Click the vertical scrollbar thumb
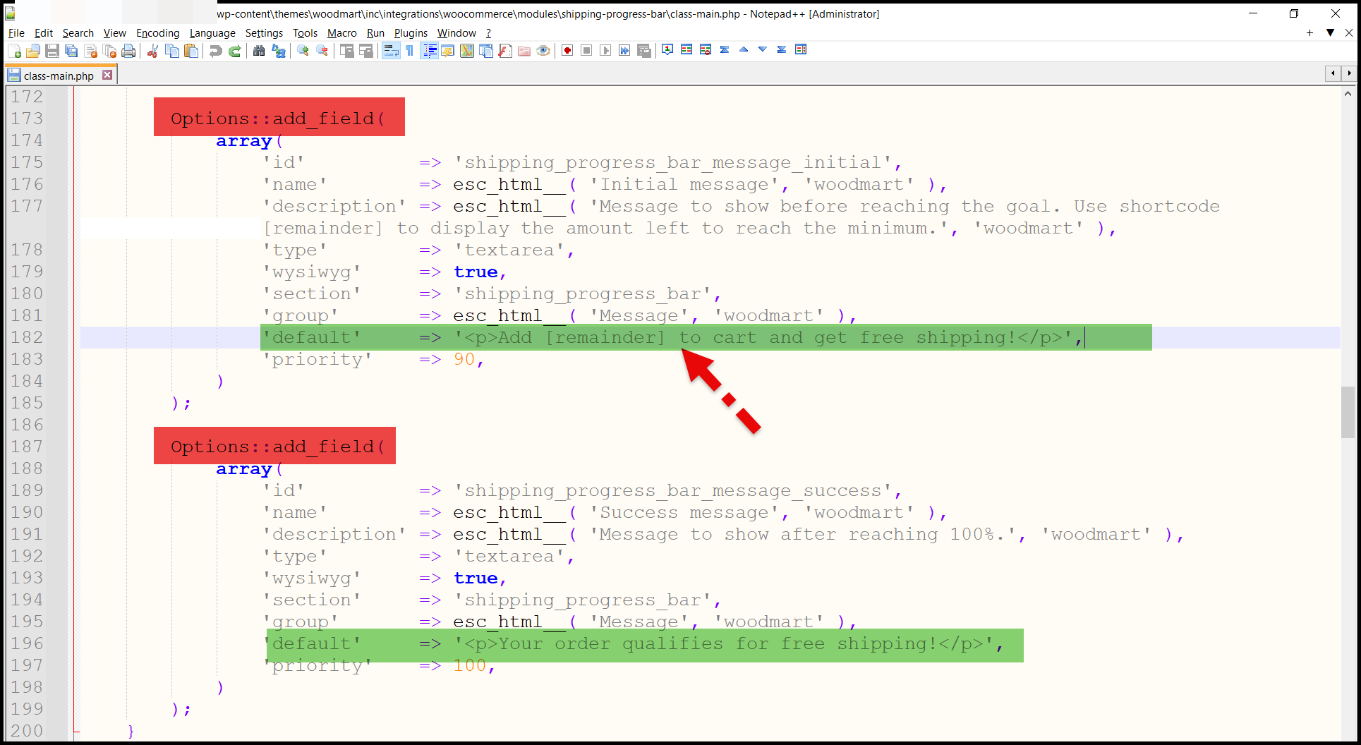1361x745 pixels. point(1348,412)
